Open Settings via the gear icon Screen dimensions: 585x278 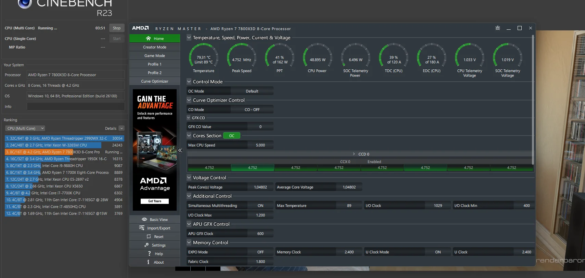tap(147, 245)
